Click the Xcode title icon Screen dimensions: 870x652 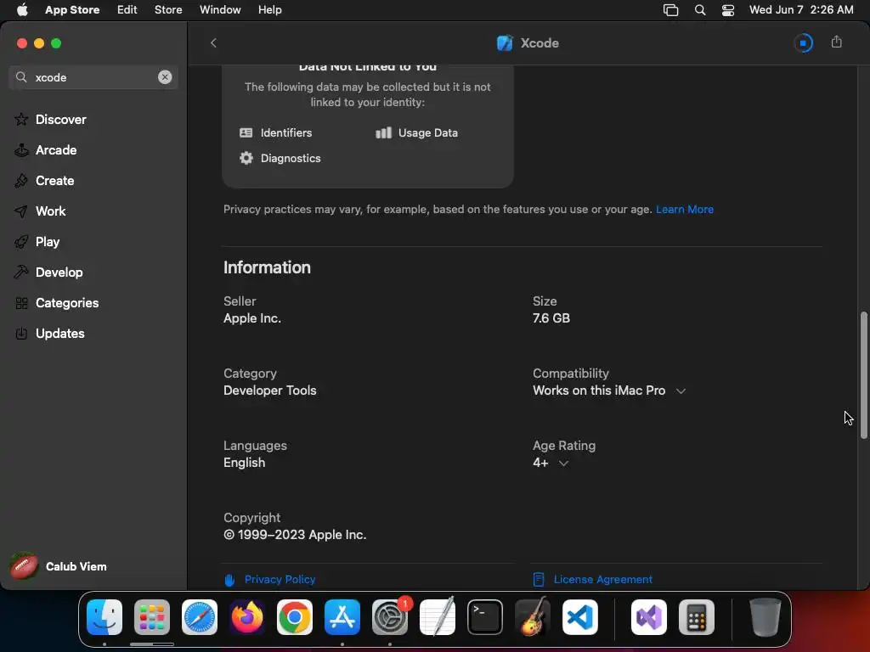click(505, 42)
